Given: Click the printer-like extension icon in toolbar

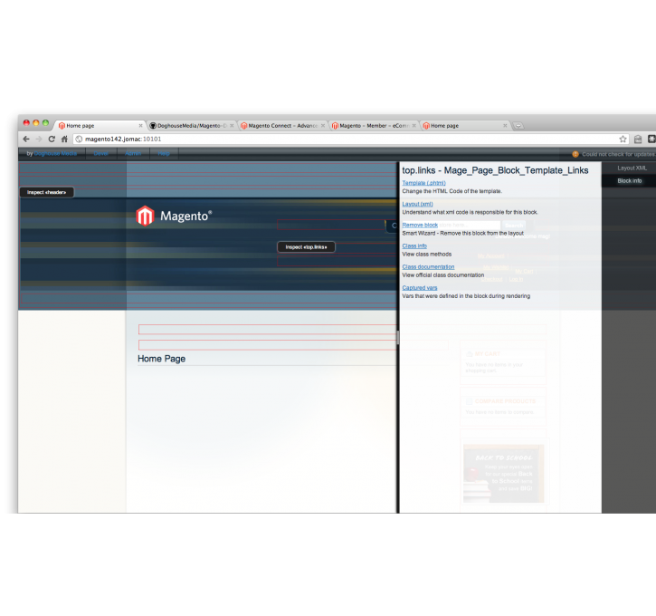Looking at the screenshot, I should point(638,139).
